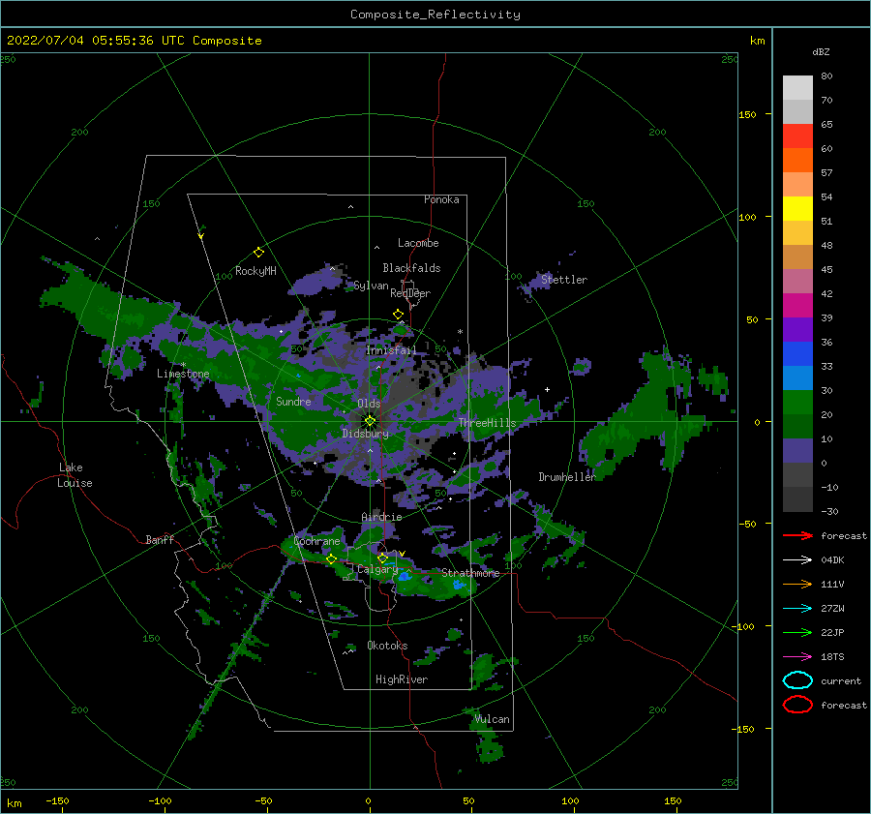Screen dimensions: 871x814
Task: Select the Olds label
Action: (x=369, y=404)
